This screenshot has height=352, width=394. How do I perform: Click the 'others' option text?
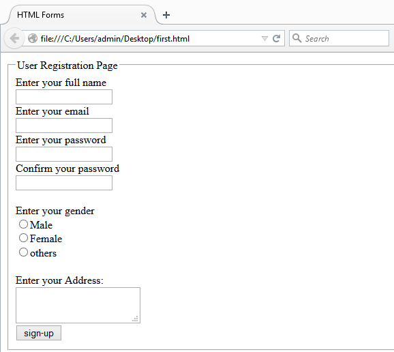[43, 253]
